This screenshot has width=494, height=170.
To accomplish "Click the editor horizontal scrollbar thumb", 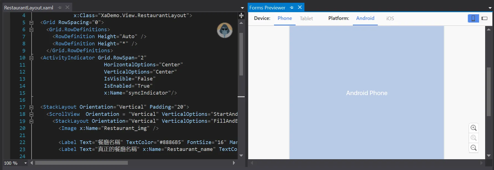I will [81, 163].
